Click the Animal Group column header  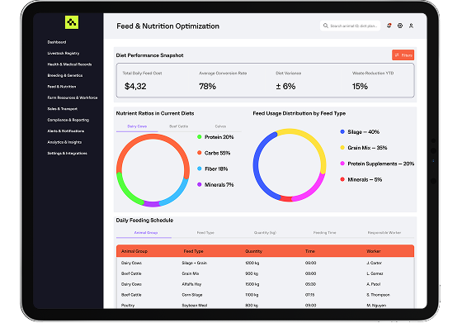[134, 251]
